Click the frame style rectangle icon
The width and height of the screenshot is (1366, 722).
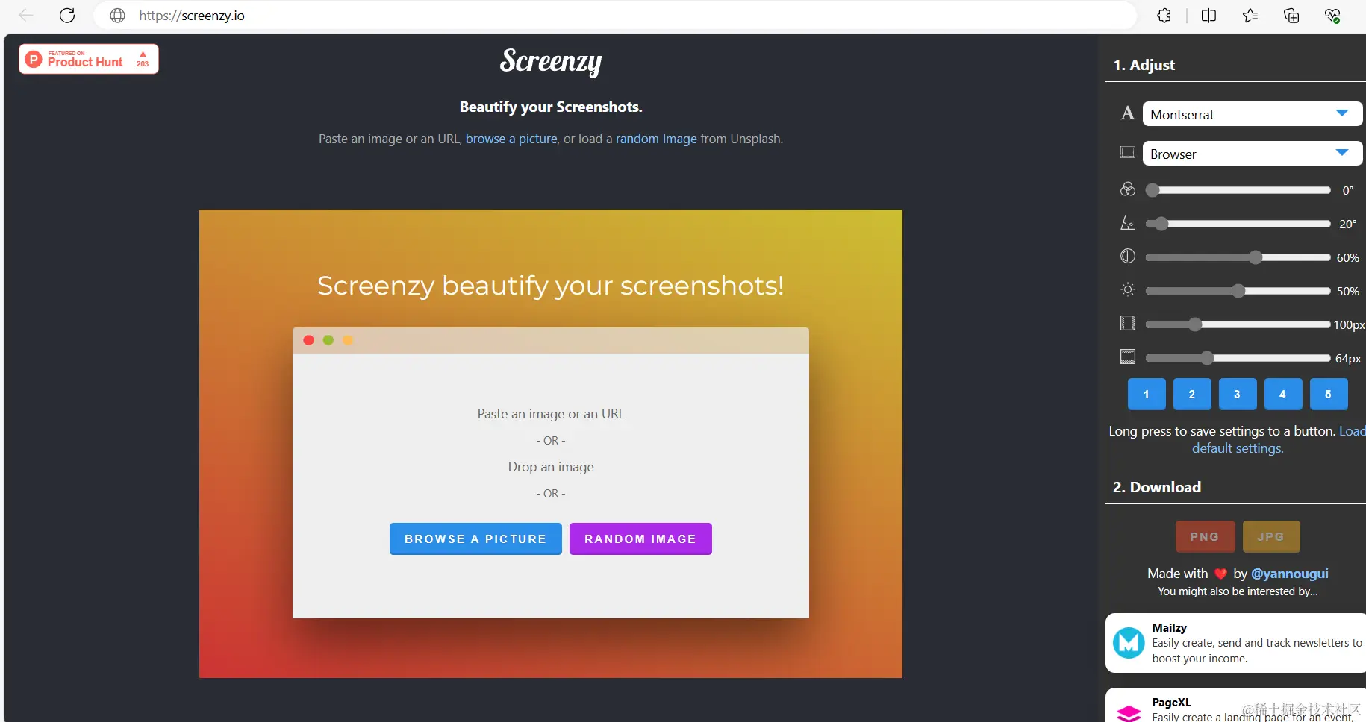pyautogui.click(x=1128, y=152)
